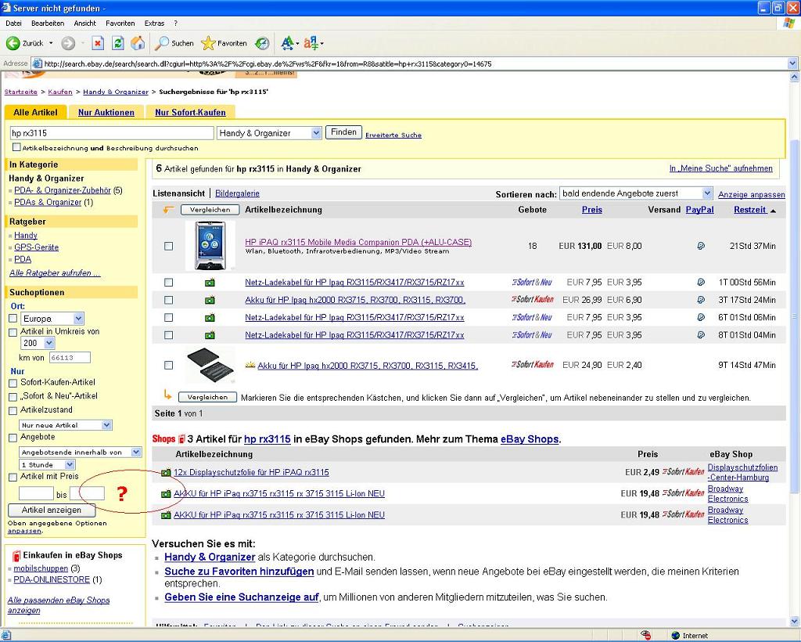
Task: Click the forward navigation arrow icon
Action: click(68, 43)
